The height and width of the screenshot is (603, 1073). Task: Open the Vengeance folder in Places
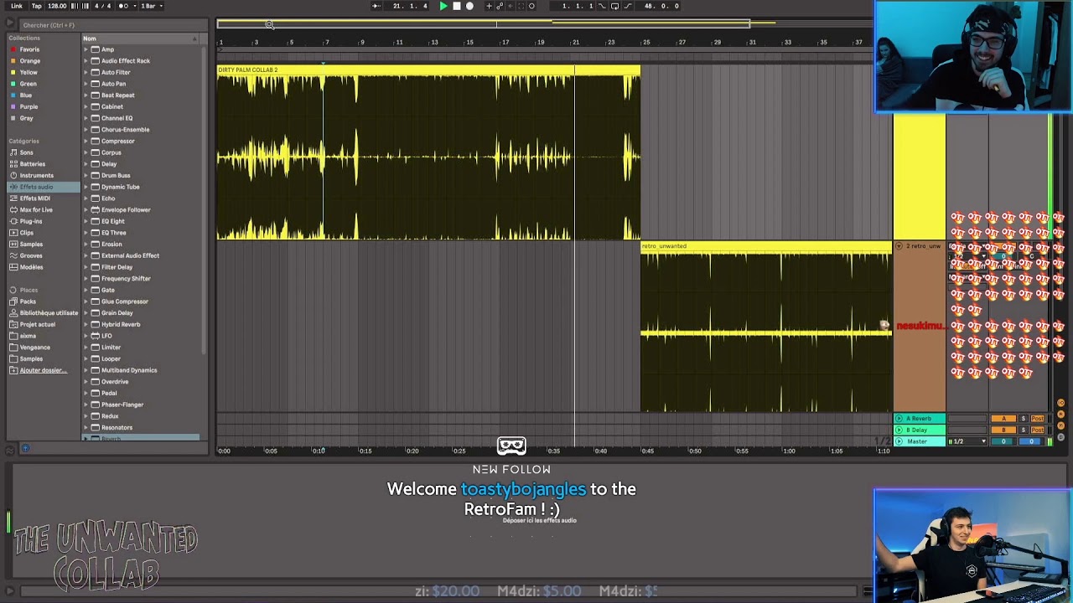click(x=34, y=348)
